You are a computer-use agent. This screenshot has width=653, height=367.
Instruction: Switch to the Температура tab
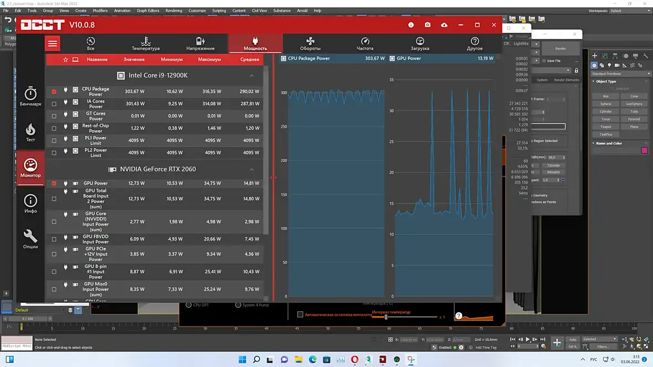coord(146,43)
